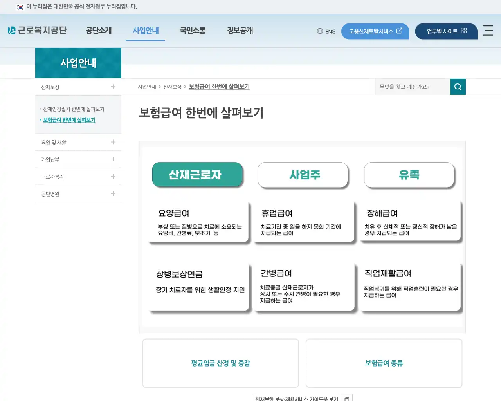Switch to the 사업주 tab
This screenshot has width=501, height=401.
tap(303, 175)
